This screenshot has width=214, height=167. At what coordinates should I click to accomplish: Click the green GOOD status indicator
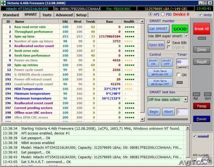coord(180,29)
